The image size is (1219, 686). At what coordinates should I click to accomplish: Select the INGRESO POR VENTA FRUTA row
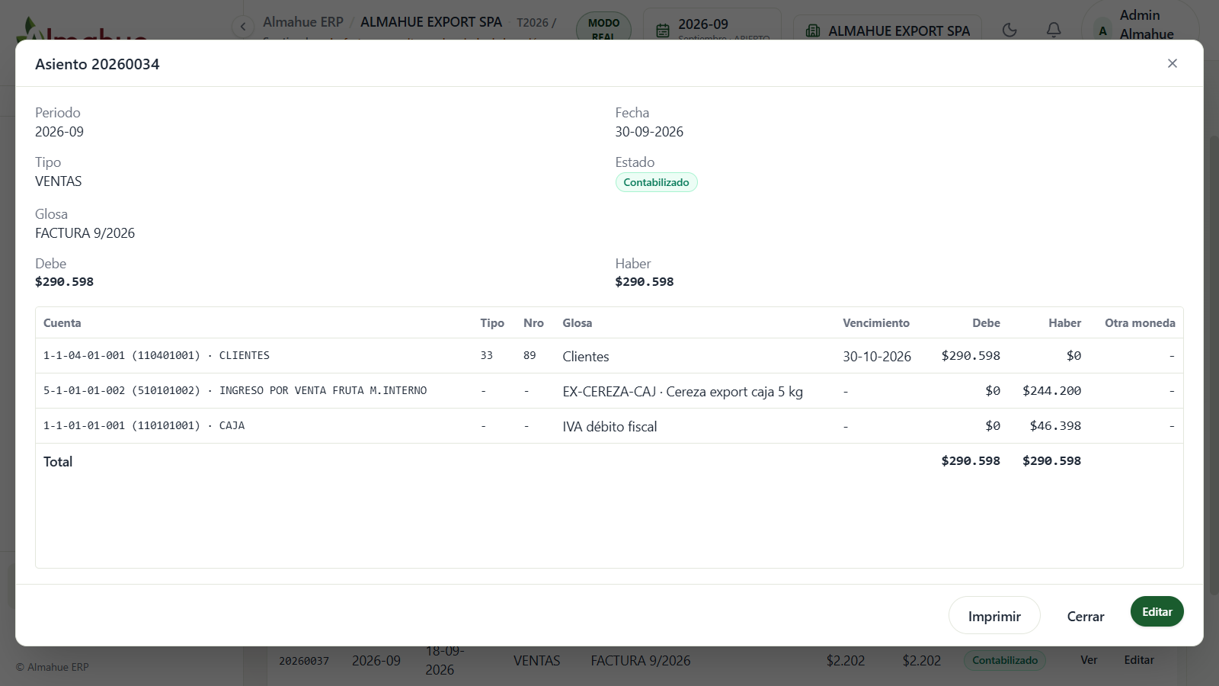pyautogui.click(x=609, y=391)
